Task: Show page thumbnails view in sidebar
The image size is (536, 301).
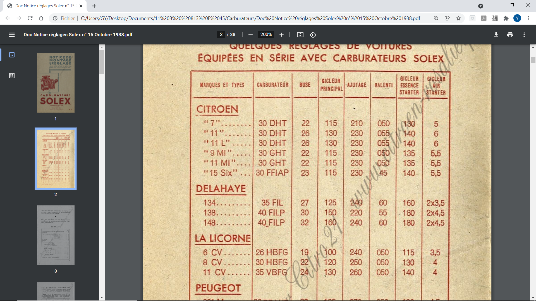Action: 12,55
